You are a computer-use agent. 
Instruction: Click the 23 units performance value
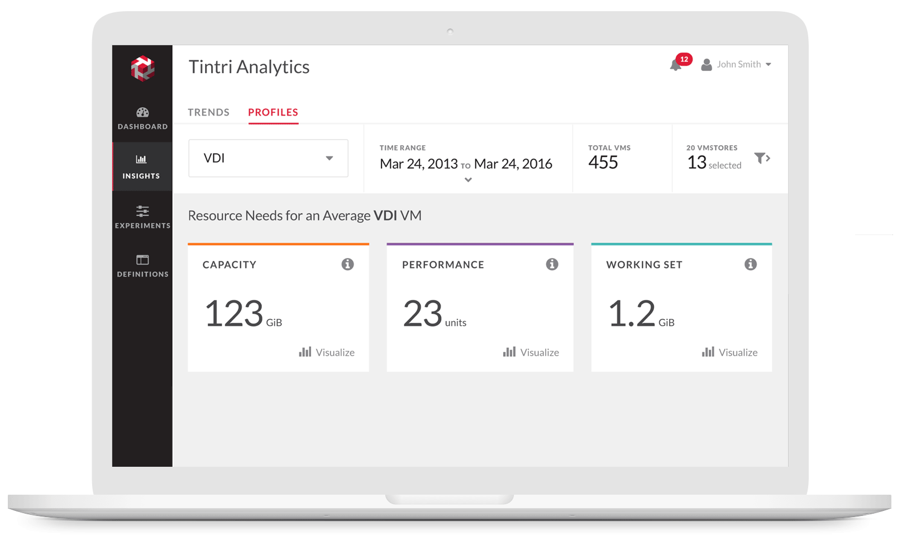[x=435, y=313]
